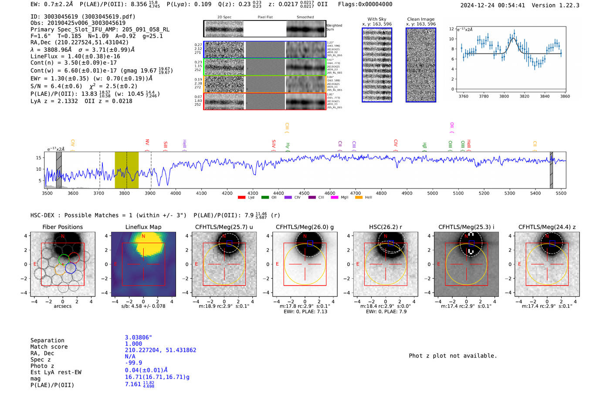Click the Match score value 1.000
The width and height of the screenshot is (610, 415).
133,344
